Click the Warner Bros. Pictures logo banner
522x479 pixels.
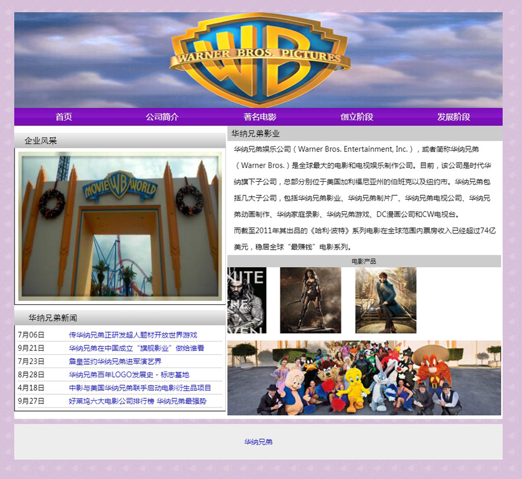point(258,60)
